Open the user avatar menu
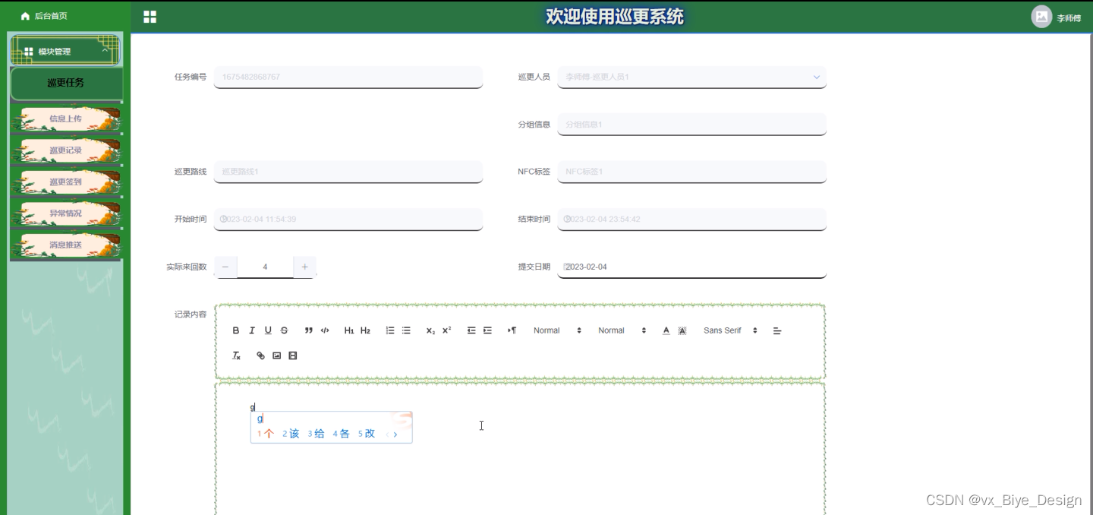1093x515 pixels. coord(1041,17)
